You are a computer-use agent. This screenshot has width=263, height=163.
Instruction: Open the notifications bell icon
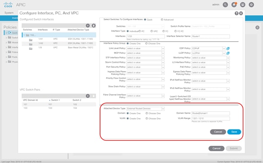(x=234, y=4)
